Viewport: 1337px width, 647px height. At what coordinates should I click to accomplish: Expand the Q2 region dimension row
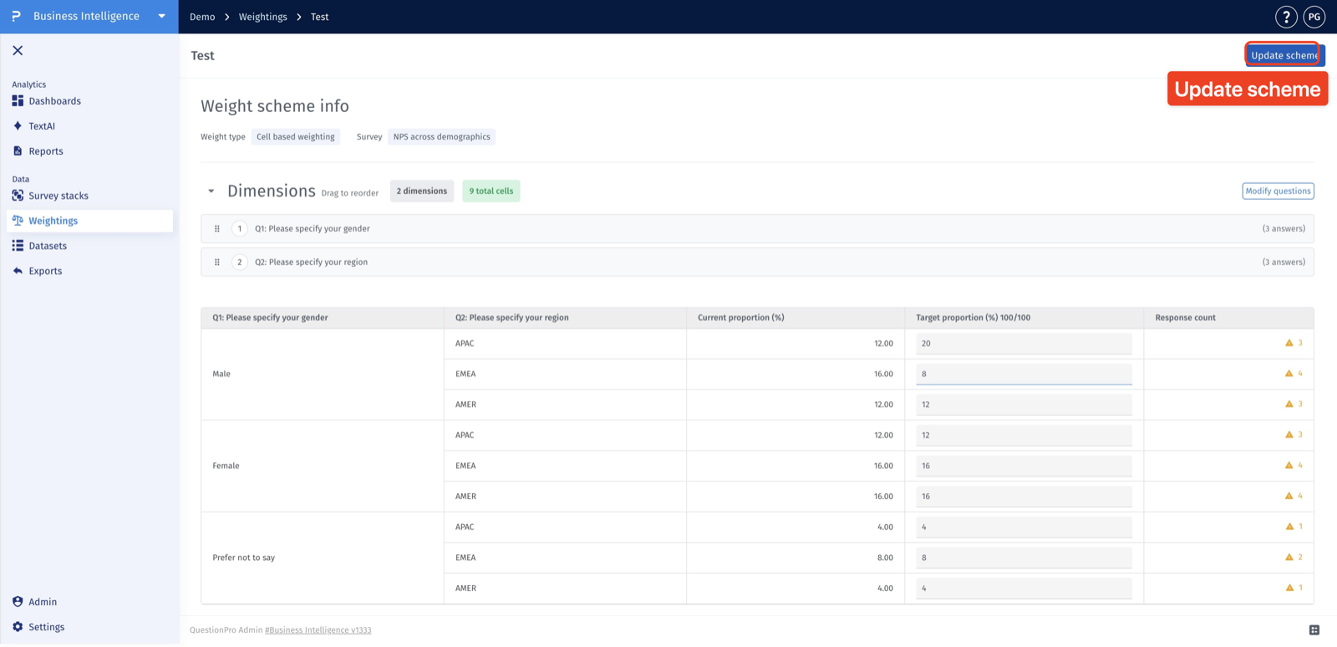[757, 262]
